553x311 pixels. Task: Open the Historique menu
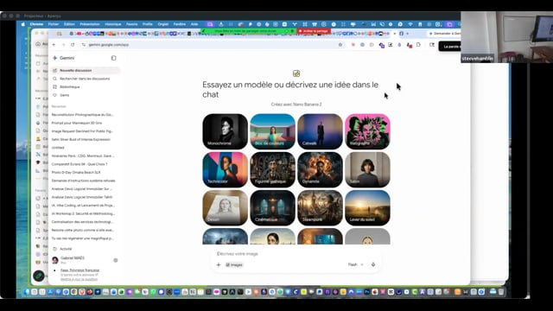113,24
